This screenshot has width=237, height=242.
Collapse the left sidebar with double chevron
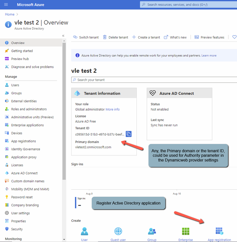pos(63,36)
